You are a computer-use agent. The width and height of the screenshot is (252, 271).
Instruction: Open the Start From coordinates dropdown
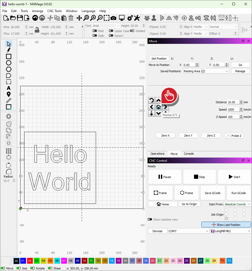click(238, 204)
